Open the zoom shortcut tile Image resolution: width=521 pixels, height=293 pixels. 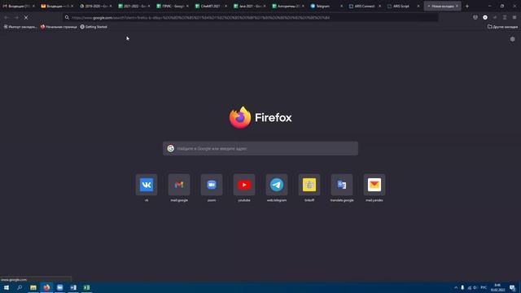coord(212,185)
